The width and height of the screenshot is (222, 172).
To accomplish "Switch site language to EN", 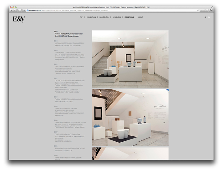I will 209,17.
